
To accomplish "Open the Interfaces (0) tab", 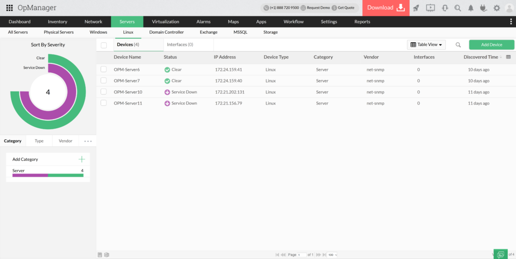I will point(180,45).
